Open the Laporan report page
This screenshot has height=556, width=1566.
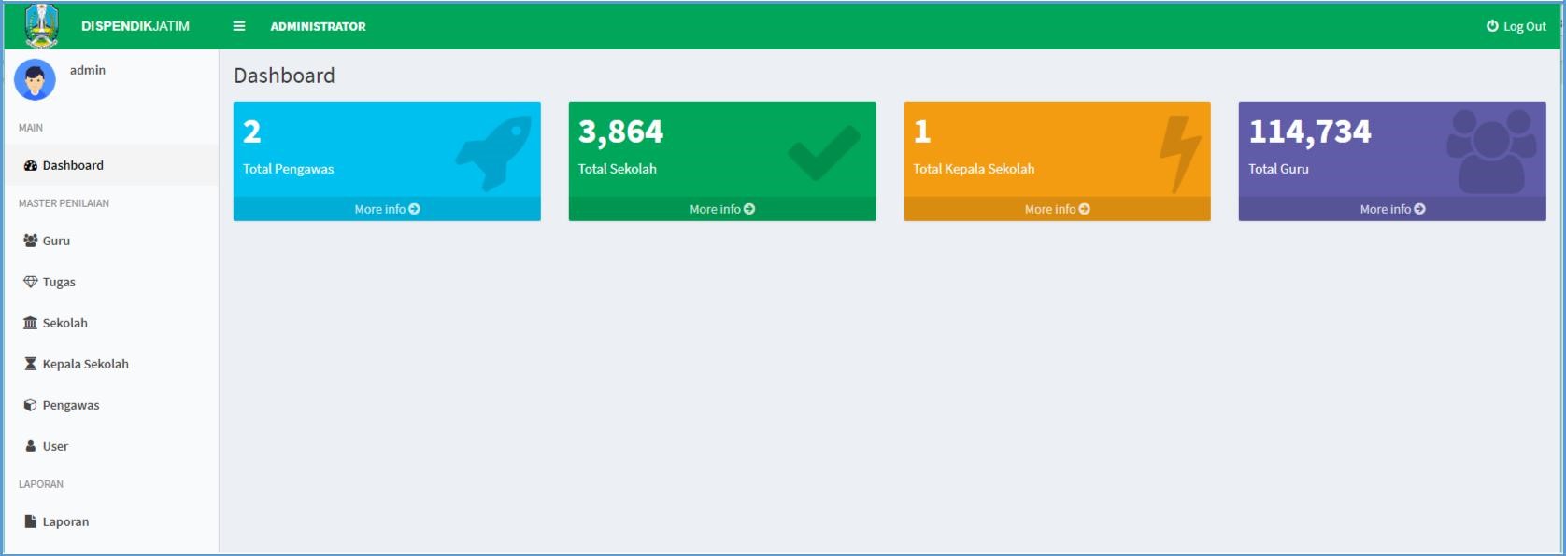pyautogui.click(x=65, y=521)
